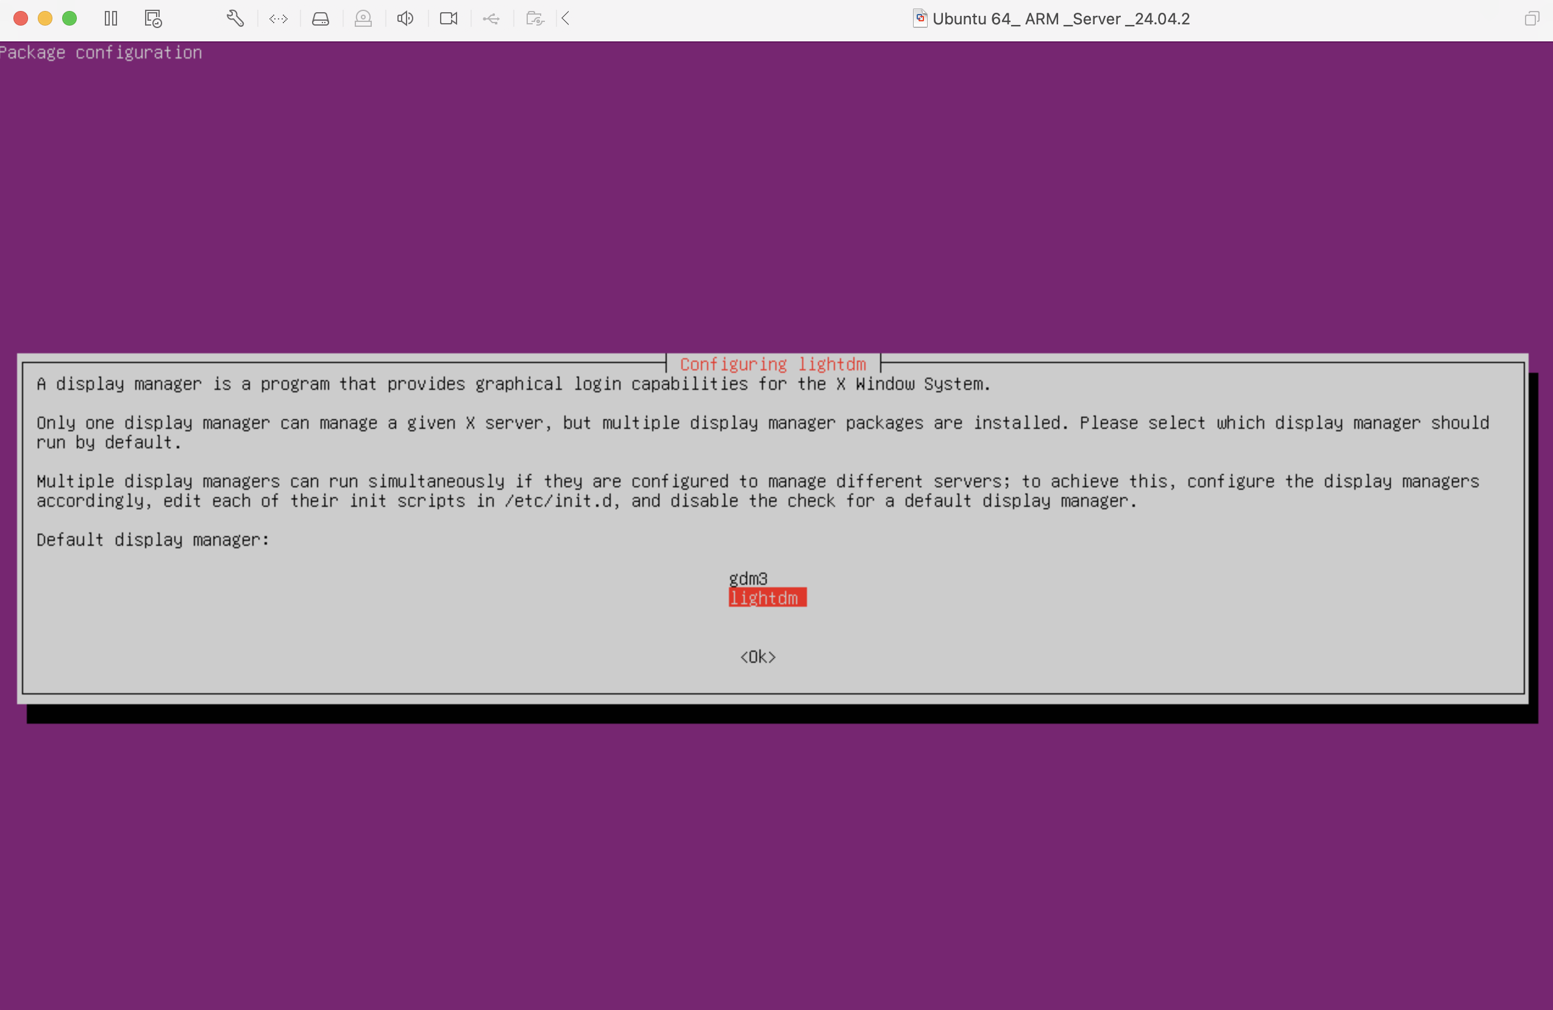This screenshot has width=1553, height=1010.
Task: Click the VM document icon by title
Action: point(919,18)
